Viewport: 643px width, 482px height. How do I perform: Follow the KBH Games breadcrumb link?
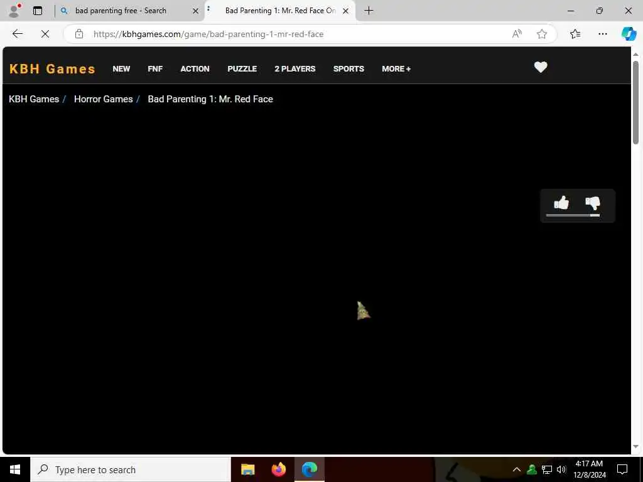pyautogui.click(x=34, y=99)
